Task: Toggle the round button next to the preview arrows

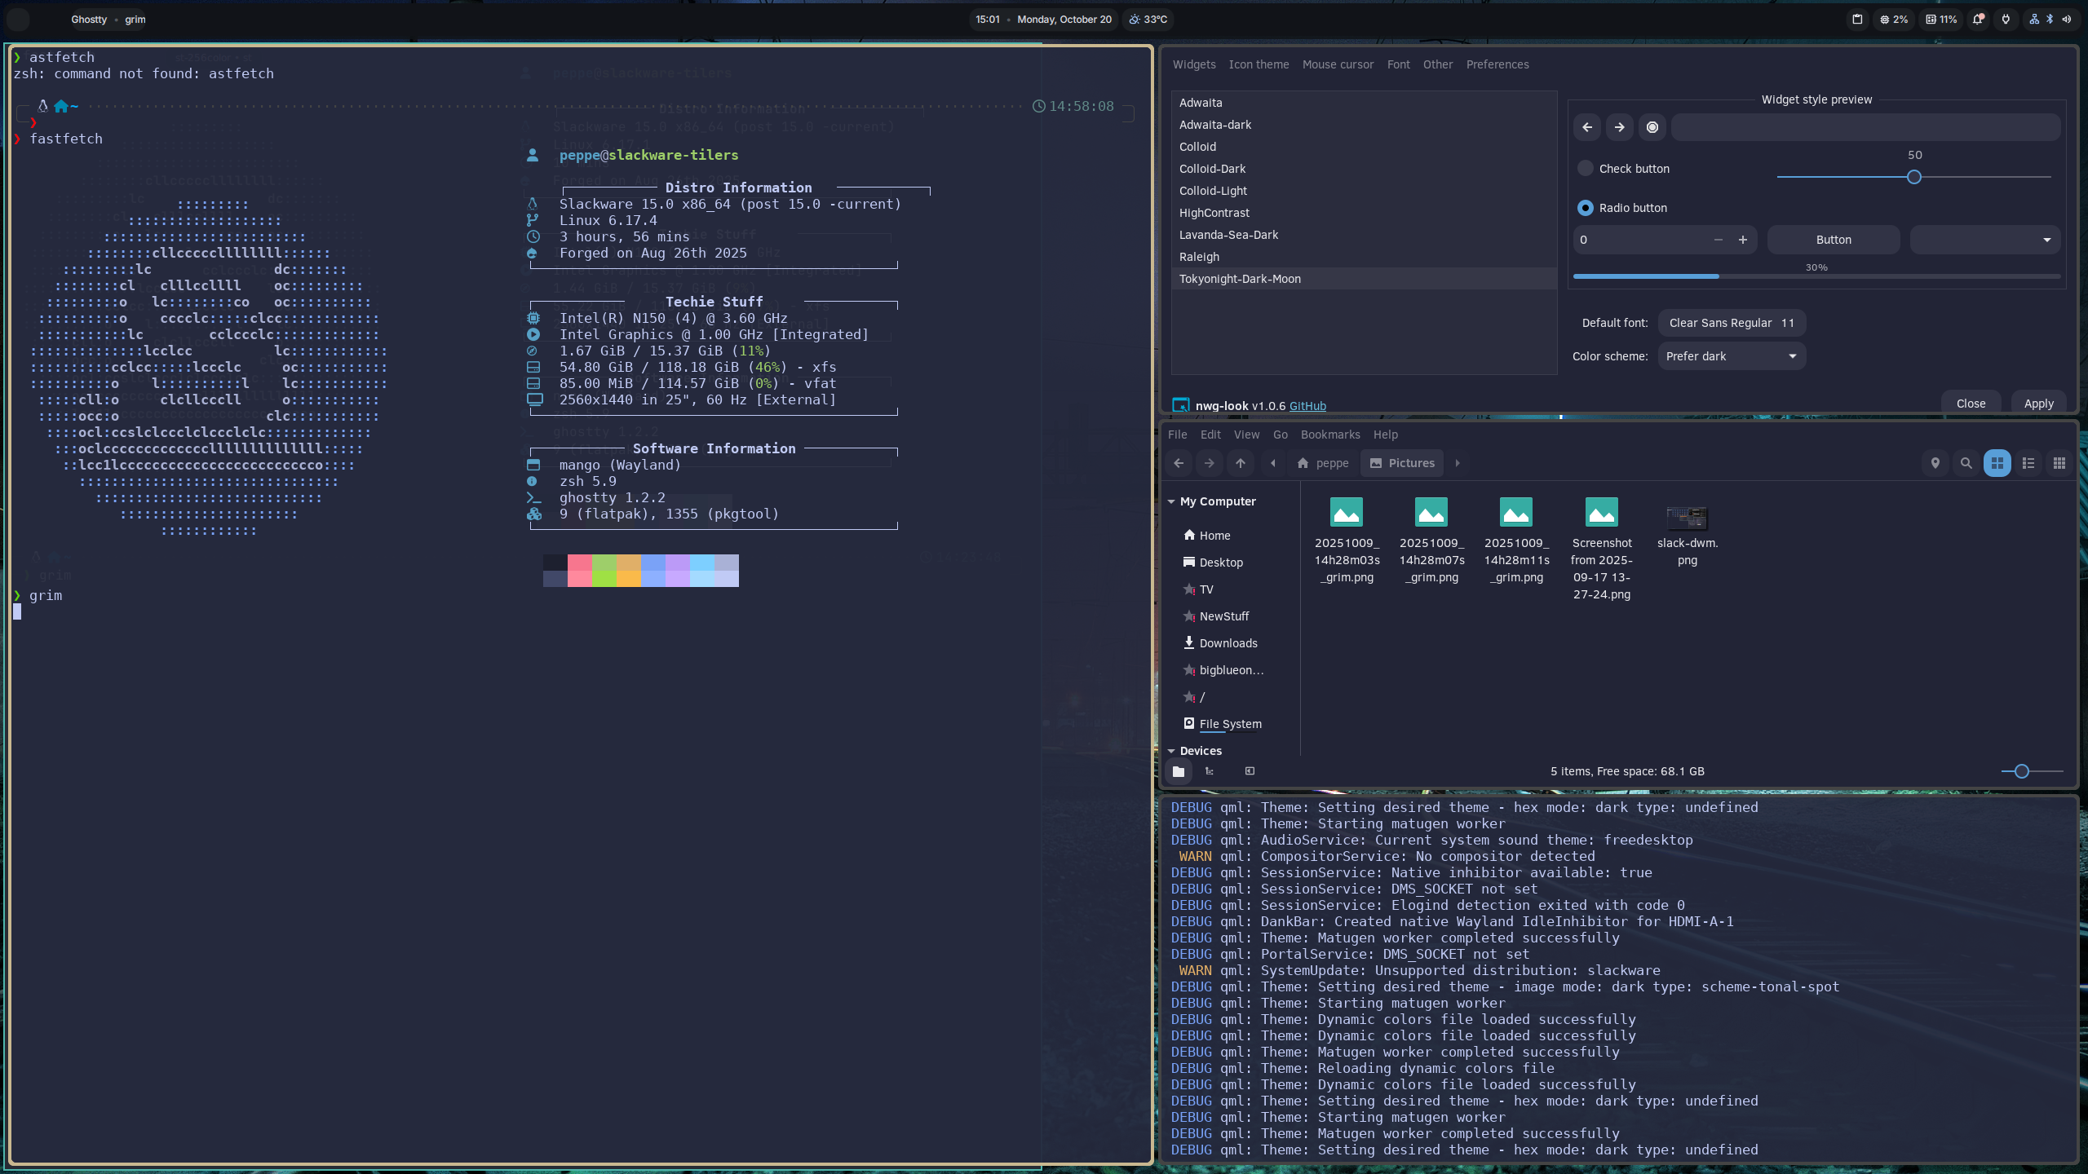Action: point(1652,127)
